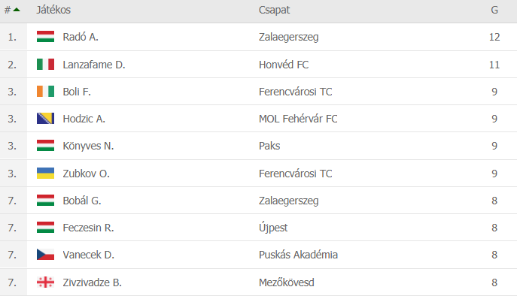Image resolution: width=517 pixels, height=296 pixels.
Task: Click the Czech flag beside Vanecek D.
Action: coord(45,254)
